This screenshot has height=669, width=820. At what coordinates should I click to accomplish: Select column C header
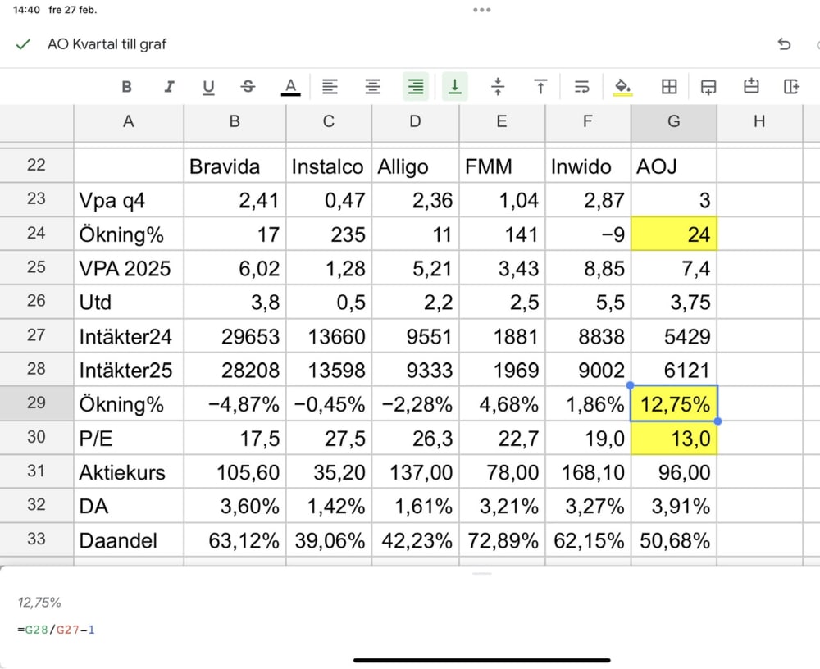[x=329, y=122]
